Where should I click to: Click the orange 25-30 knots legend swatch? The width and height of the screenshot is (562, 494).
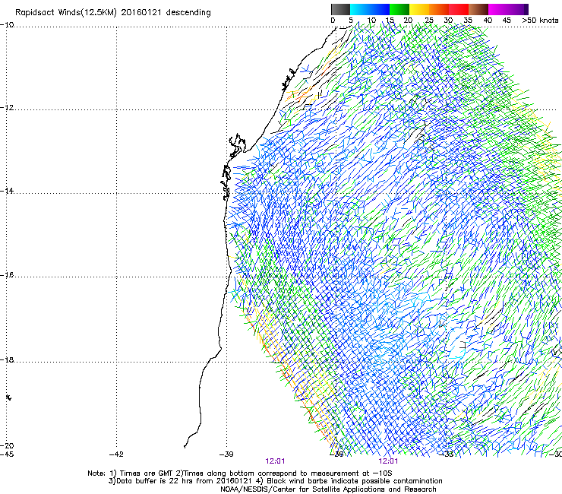[439, 9]
